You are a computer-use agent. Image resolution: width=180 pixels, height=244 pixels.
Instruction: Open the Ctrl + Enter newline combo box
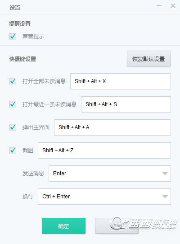104,197
